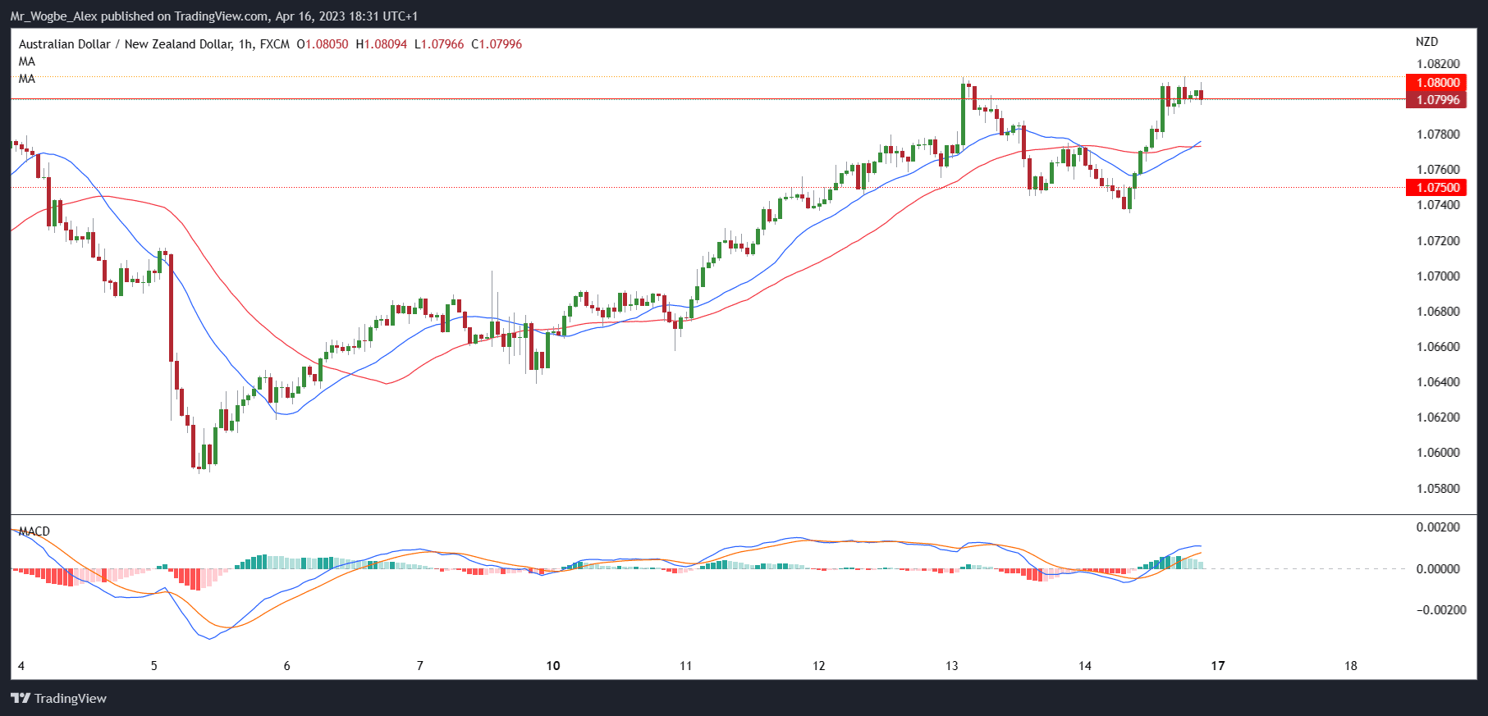Click date label 7 on the time axis
Image resolution: width=1488 pixels, height=716 pixels.
pos(420,666)
